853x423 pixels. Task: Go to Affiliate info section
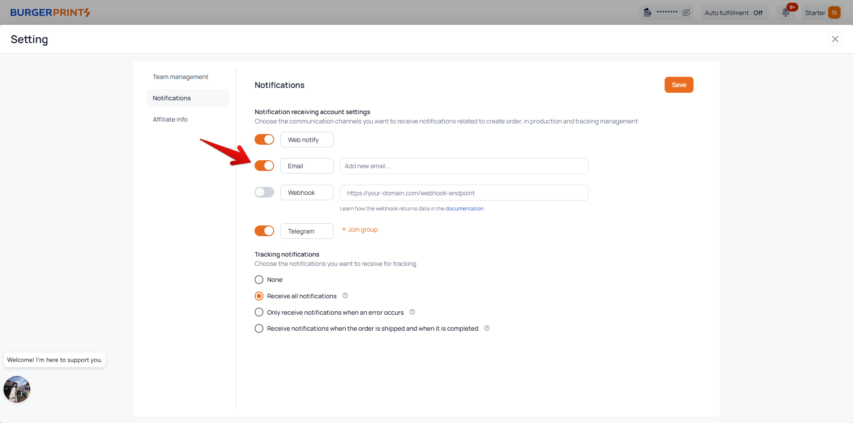point(170,119)
